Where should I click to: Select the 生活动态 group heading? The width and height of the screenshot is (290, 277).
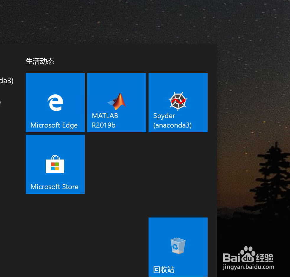[40, 61]
